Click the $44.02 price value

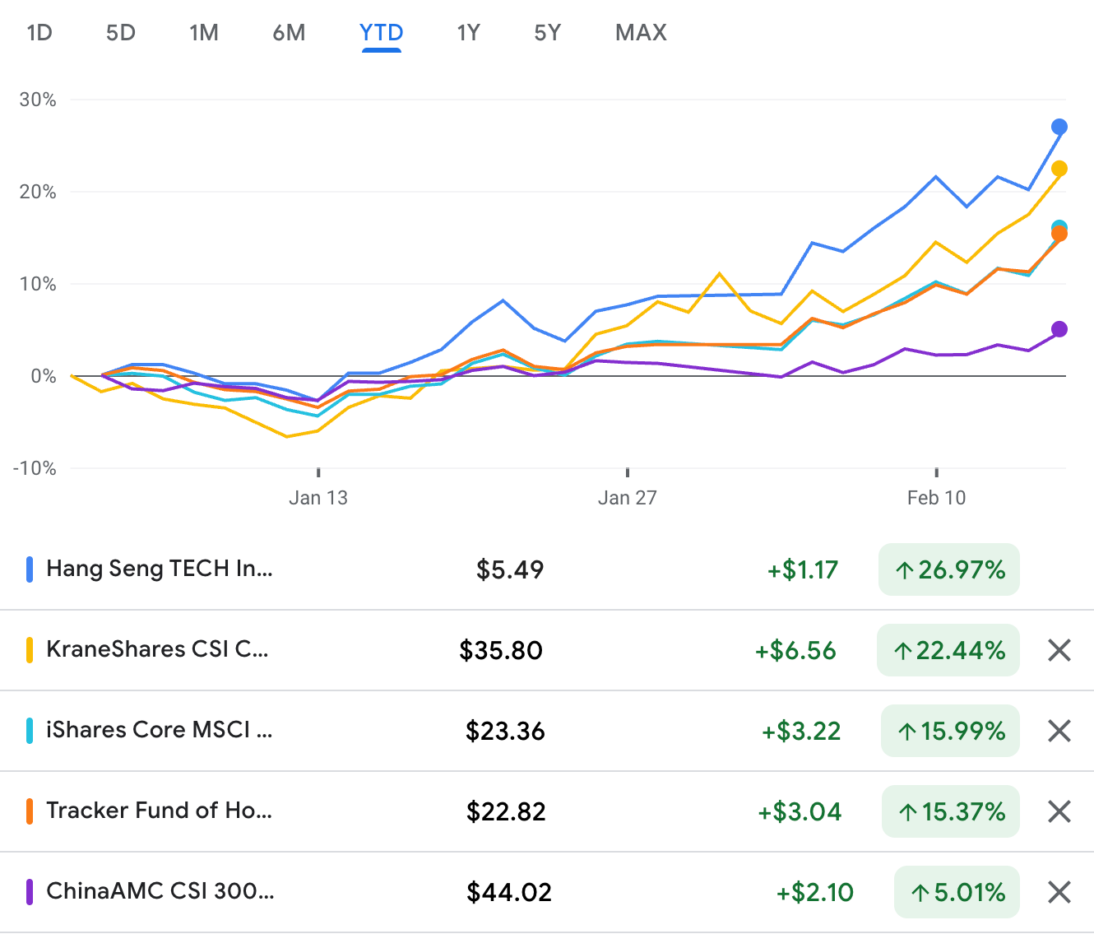509,892
